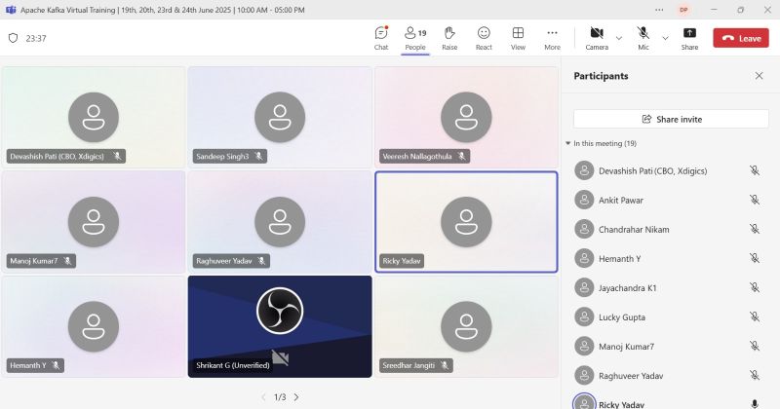Click the People icon in toolbar
The width and height of the screenshot is (780, 409).
click(x=415, y=37)
